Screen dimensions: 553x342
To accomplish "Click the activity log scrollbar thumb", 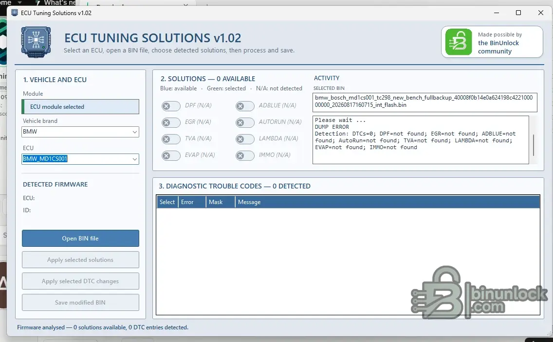I will pos(534,145).
